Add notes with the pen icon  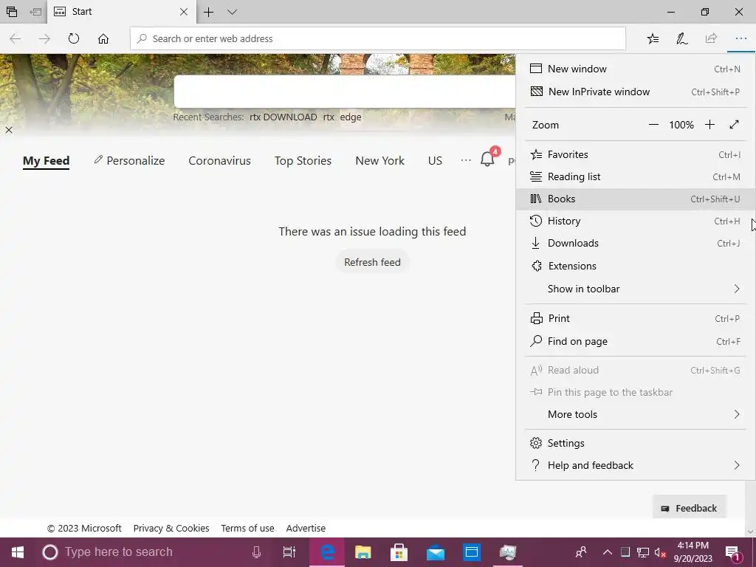click(681, 38)
